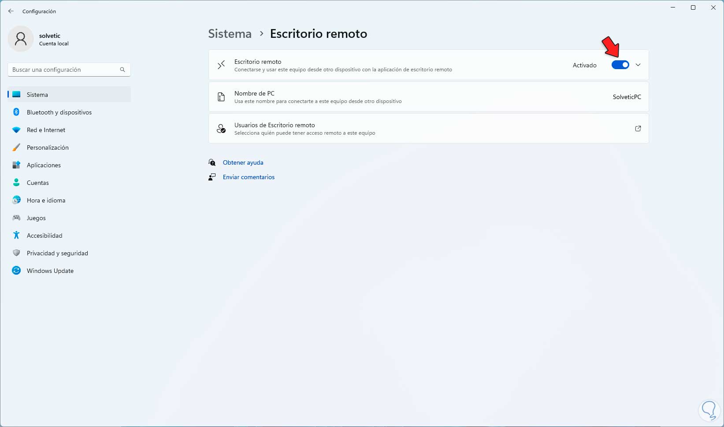Screen dimensions: 724x427
Task: Open the Sistema settings section
Action: pos(69,95)
